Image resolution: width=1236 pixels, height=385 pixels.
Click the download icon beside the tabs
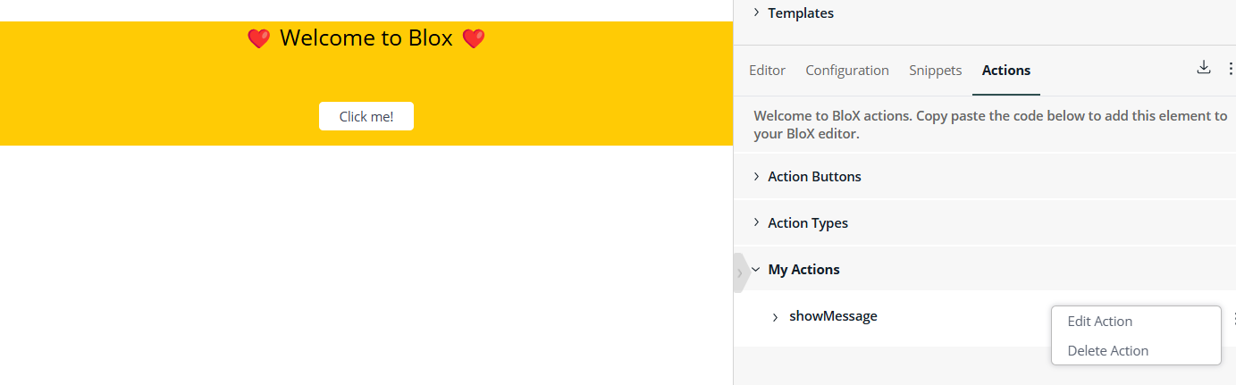(x=1204, y=68)
